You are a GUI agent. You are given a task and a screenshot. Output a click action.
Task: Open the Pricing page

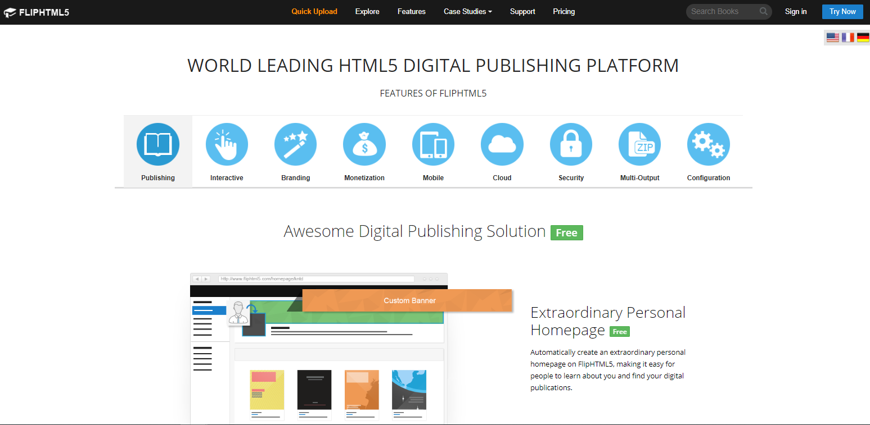[564, 11]
